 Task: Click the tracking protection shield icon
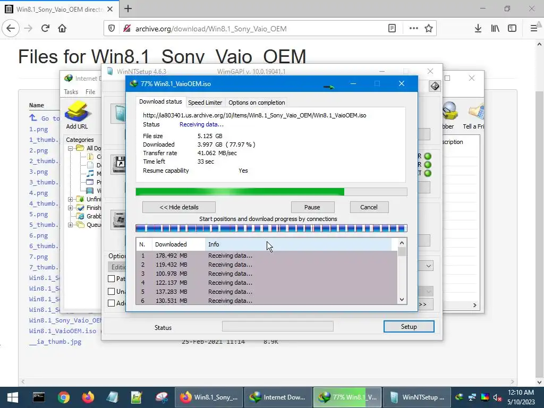pos(112,29)
